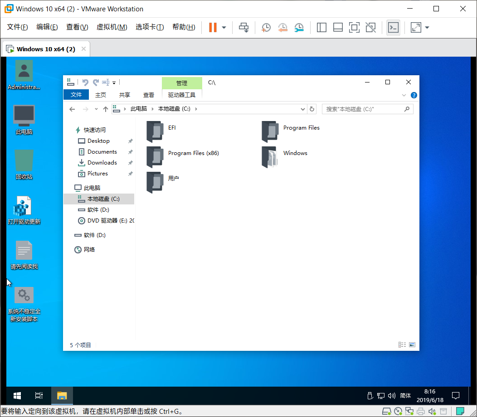Open Pictures in quick access list
Image resolution: width=477 pixels, height=417 pixels.
point(97,174)
